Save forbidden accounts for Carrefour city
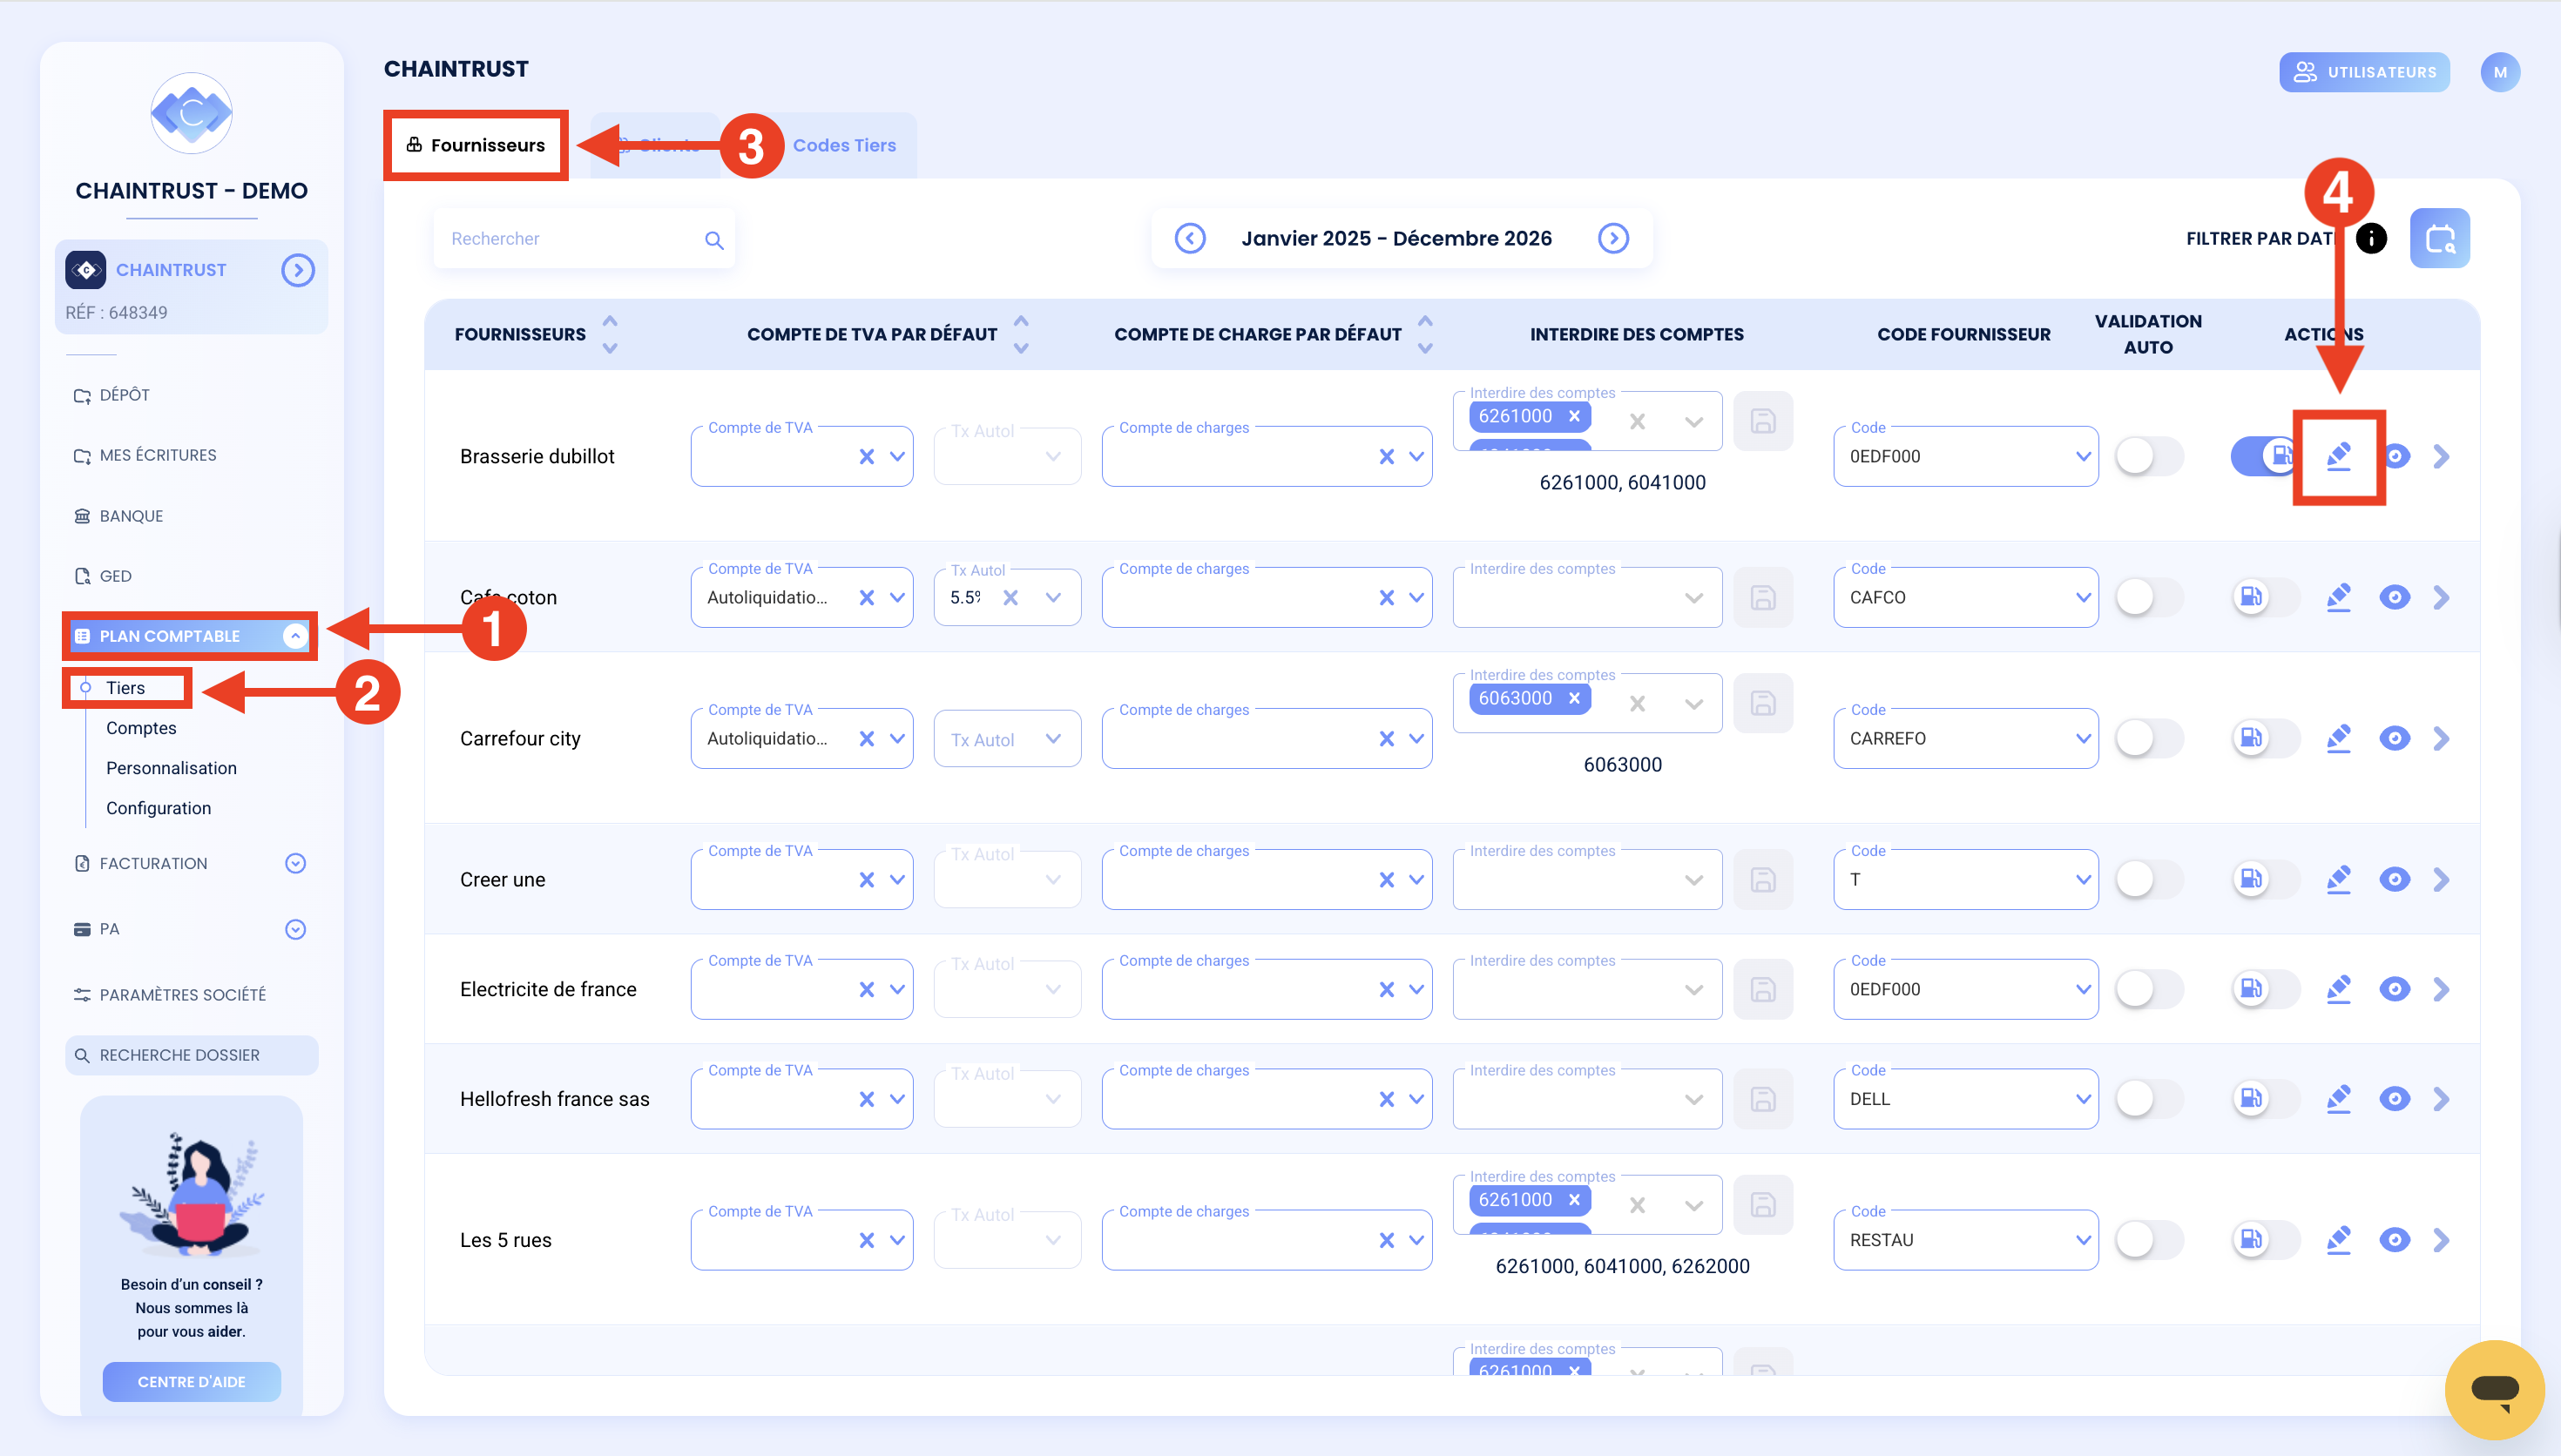This screenshot has height=1456, width=2561. [1763, 703]
